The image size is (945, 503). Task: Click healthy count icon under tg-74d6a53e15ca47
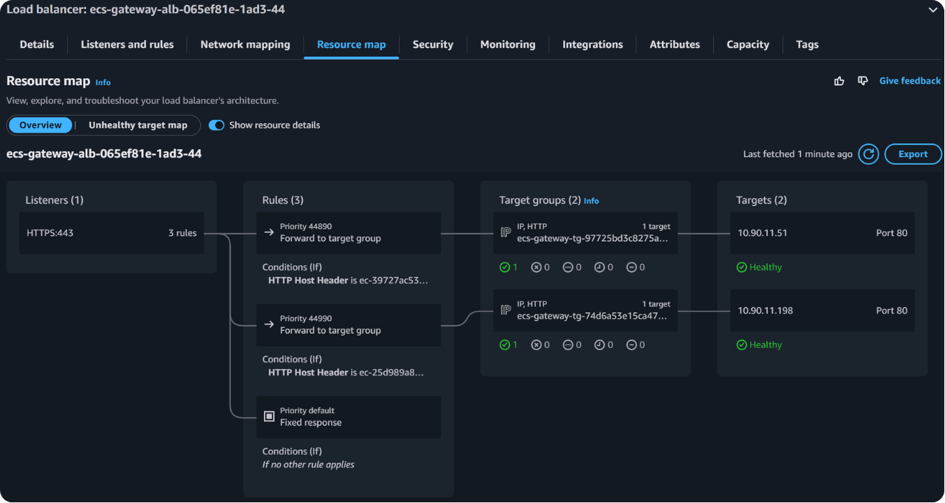tap(504, 345)
